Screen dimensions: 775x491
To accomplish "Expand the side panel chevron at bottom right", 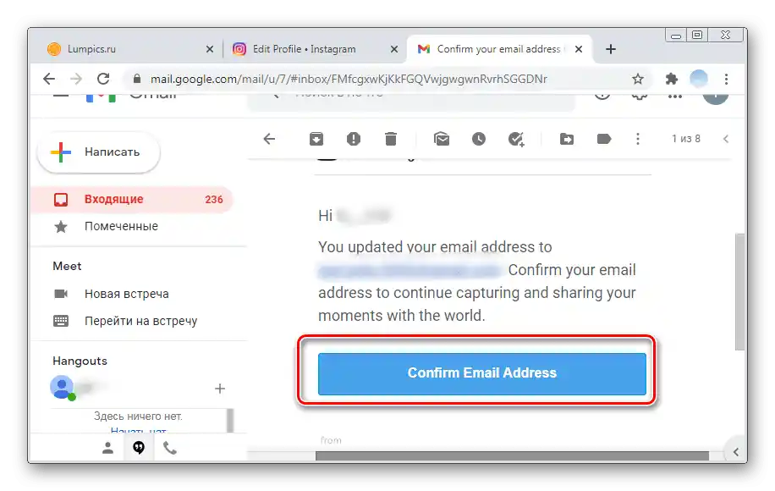I will 736,452.
